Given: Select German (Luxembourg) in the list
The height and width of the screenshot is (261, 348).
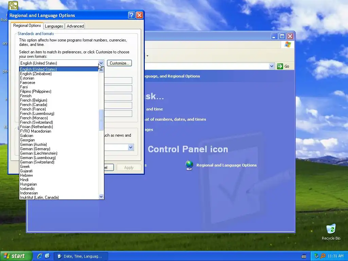Looking at the screenshot, I should click(59, 158).
